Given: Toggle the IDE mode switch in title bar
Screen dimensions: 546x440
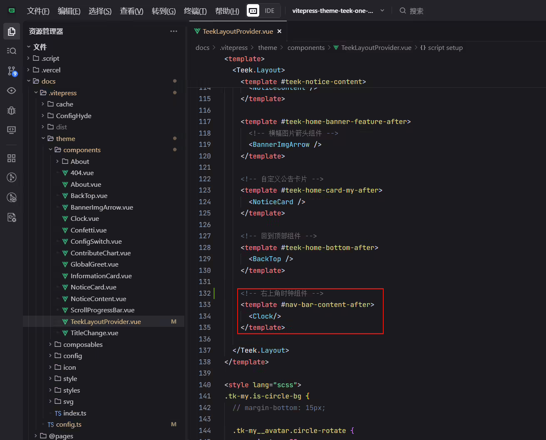Looking at the screenshot, I should click(263, 11).
